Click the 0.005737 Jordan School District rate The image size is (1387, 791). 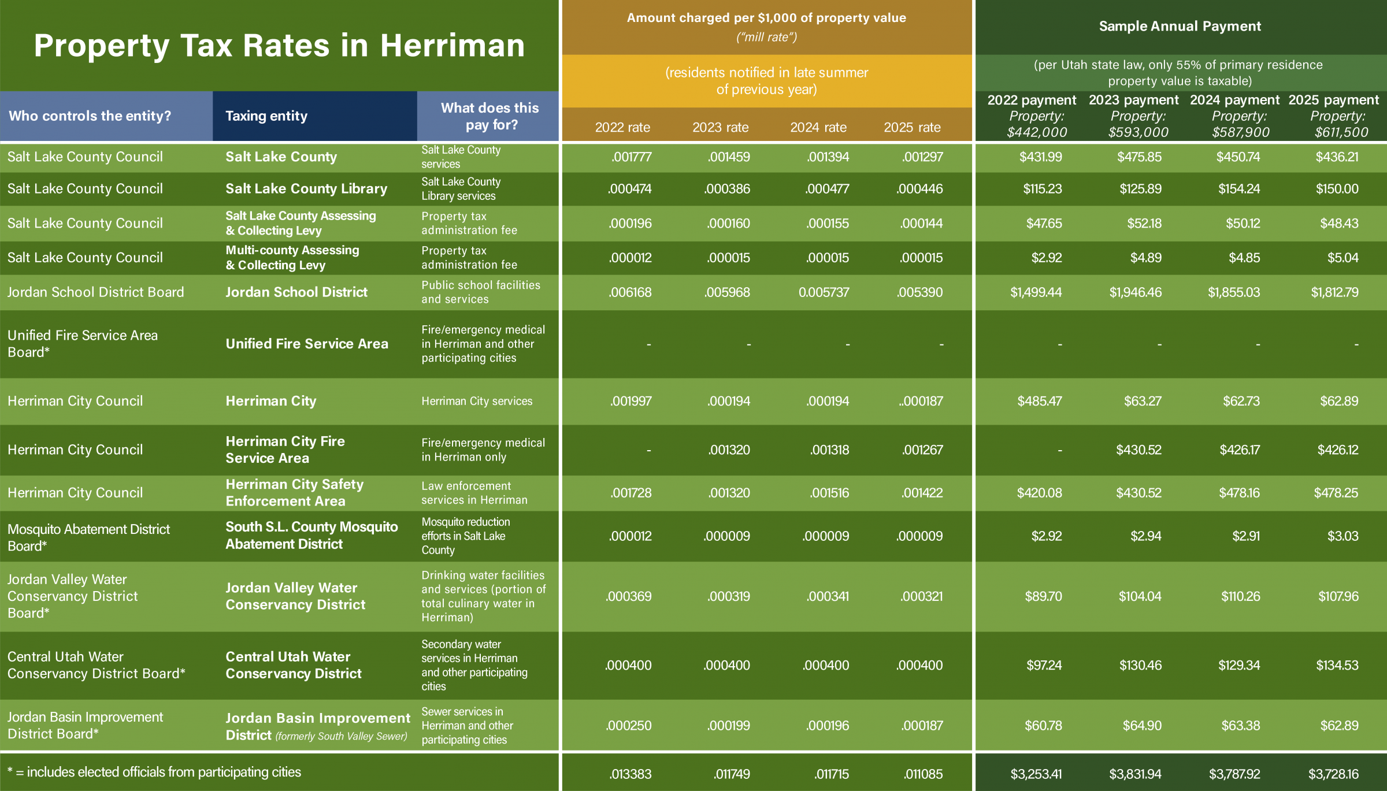(x=824, y=292)
